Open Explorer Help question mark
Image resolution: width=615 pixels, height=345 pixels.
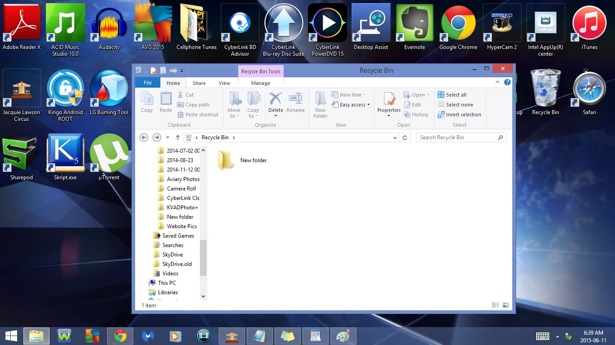click(507, 82)
